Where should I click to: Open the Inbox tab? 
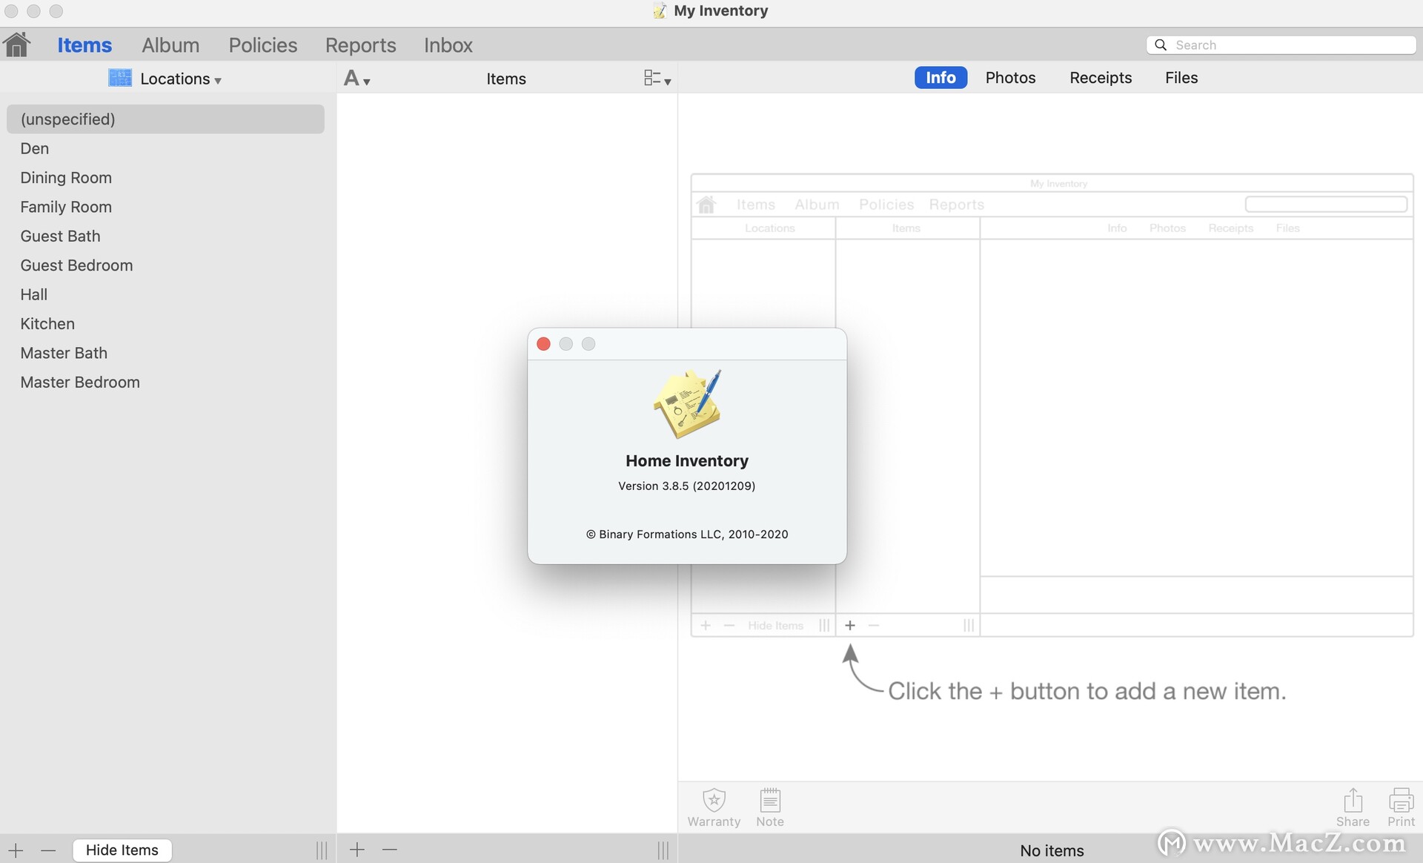(x=448, y=45)
